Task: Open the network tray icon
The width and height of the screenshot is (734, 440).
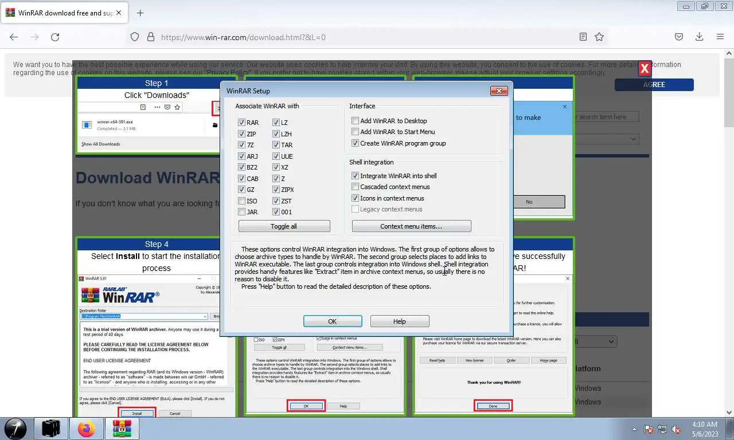Action: click(662, 429)
